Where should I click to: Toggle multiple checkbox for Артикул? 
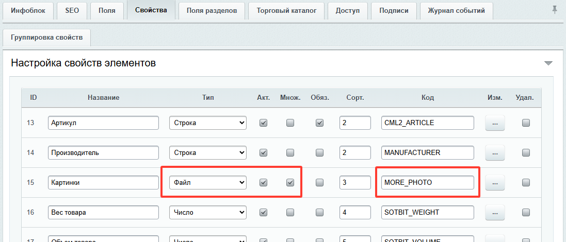(x=290, y=123)
